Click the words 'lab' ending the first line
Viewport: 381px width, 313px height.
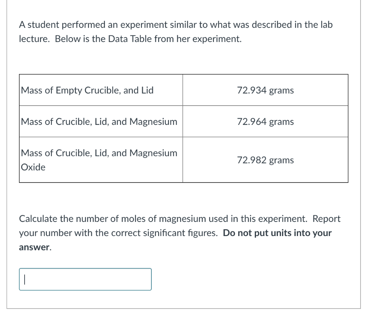[x=326, y=25]
